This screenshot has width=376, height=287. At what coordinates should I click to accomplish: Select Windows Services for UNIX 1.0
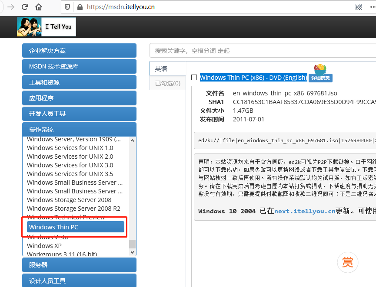click(x=70, y=148)
